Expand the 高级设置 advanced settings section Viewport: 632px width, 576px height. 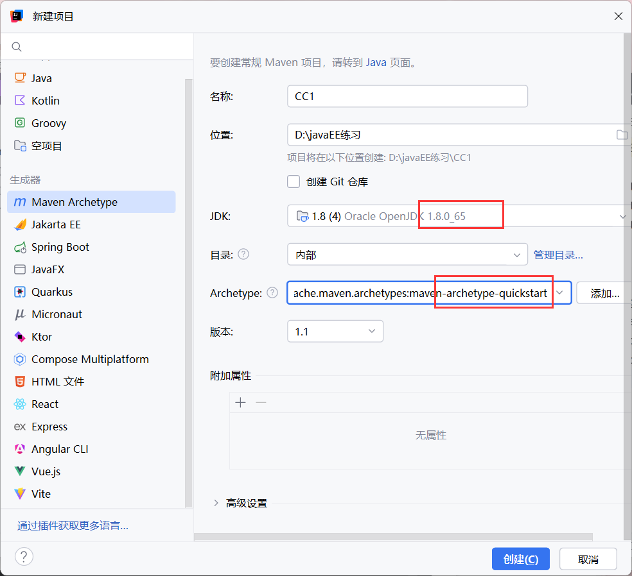[216, 504]
